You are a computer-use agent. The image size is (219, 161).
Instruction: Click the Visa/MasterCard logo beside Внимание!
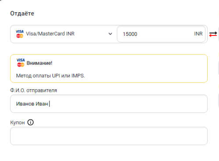click(x=21, y=63)
